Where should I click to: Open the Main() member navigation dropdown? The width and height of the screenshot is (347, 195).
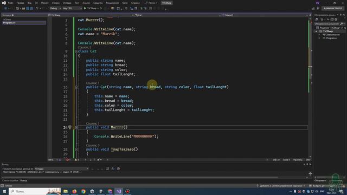click(x=265, y=15)
